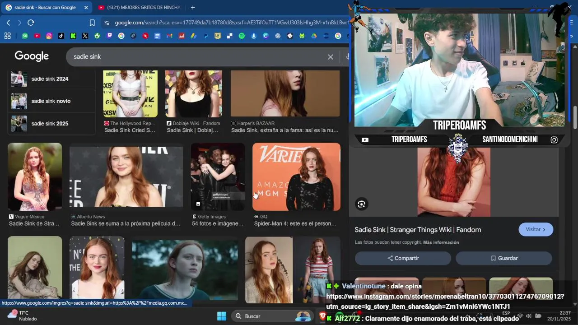
Task: Open the Instagram bookmark icon
Action: coord(49,36)
